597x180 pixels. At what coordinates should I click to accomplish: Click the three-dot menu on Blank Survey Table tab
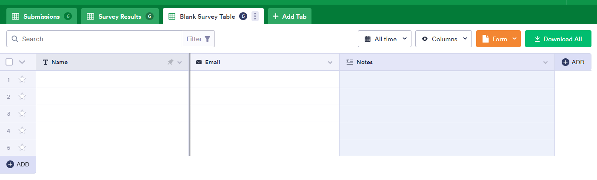coord(255,17)
